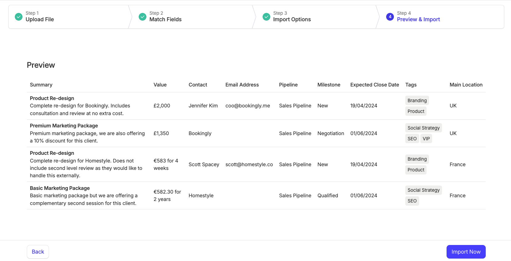Click 01/06/2024 date in Homestyle row
The width and height of the screenshot is (511, 261).
(364, 195)
